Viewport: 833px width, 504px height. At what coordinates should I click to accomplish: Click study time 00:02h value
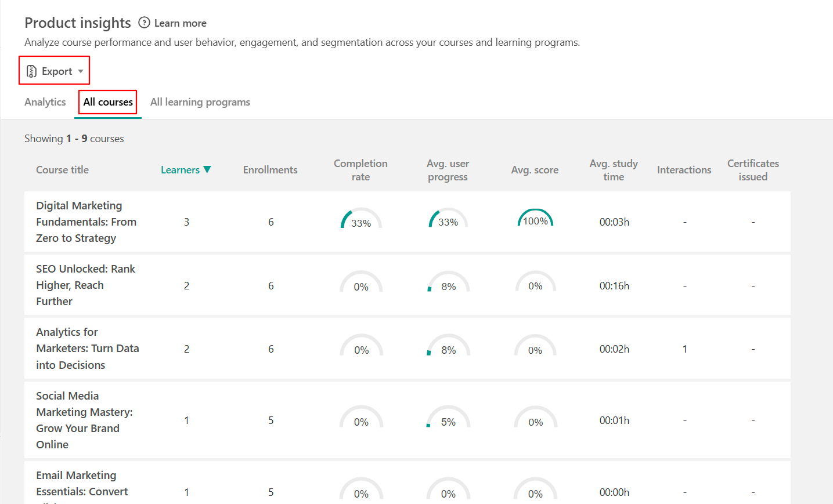click(x=614, y=349)
